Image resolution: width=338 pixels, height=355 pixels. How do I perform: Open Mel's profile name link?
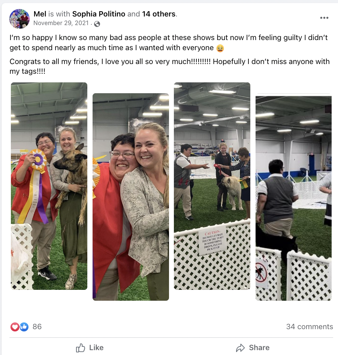tap(40, 14)
